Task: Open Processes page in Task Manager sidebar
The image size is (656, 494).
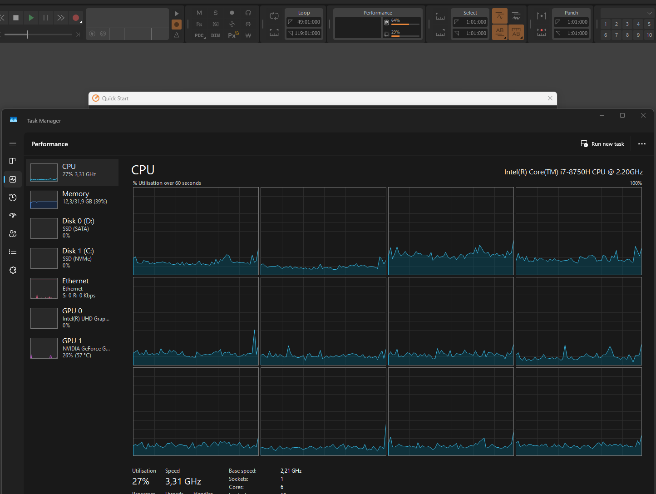Action: [13, 161]
